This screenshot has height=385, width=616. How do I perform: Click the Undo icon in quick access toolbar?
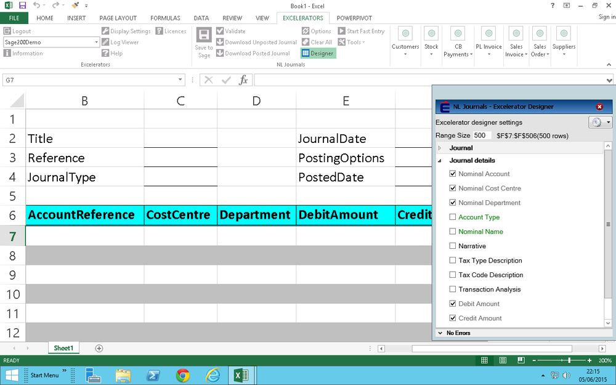click(x=36, y=6)
